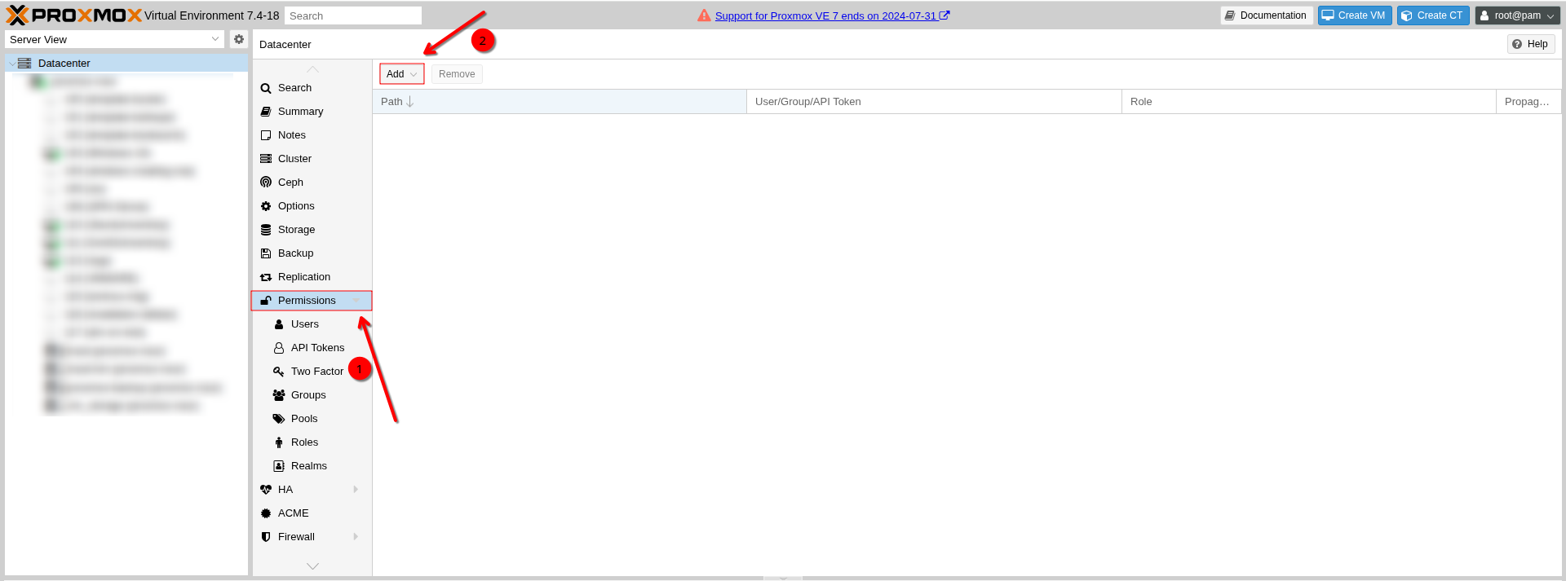The image size is (1566, 581).
Task: Select the Users menu item
Action: 305,324
